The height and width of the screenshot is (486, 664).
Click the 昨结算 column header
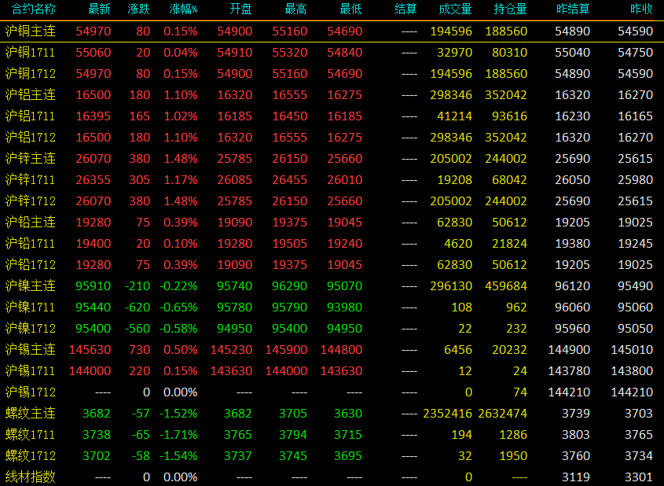573,9
